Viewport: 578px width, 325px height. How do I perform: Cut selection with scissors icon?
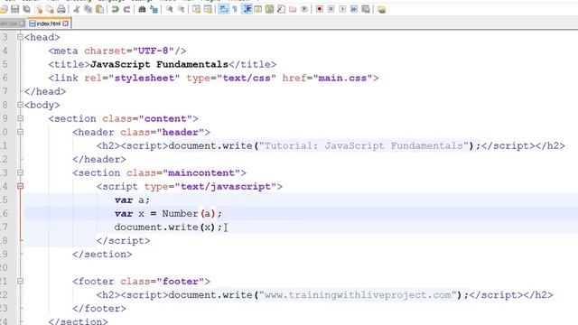tap(77, 9)
